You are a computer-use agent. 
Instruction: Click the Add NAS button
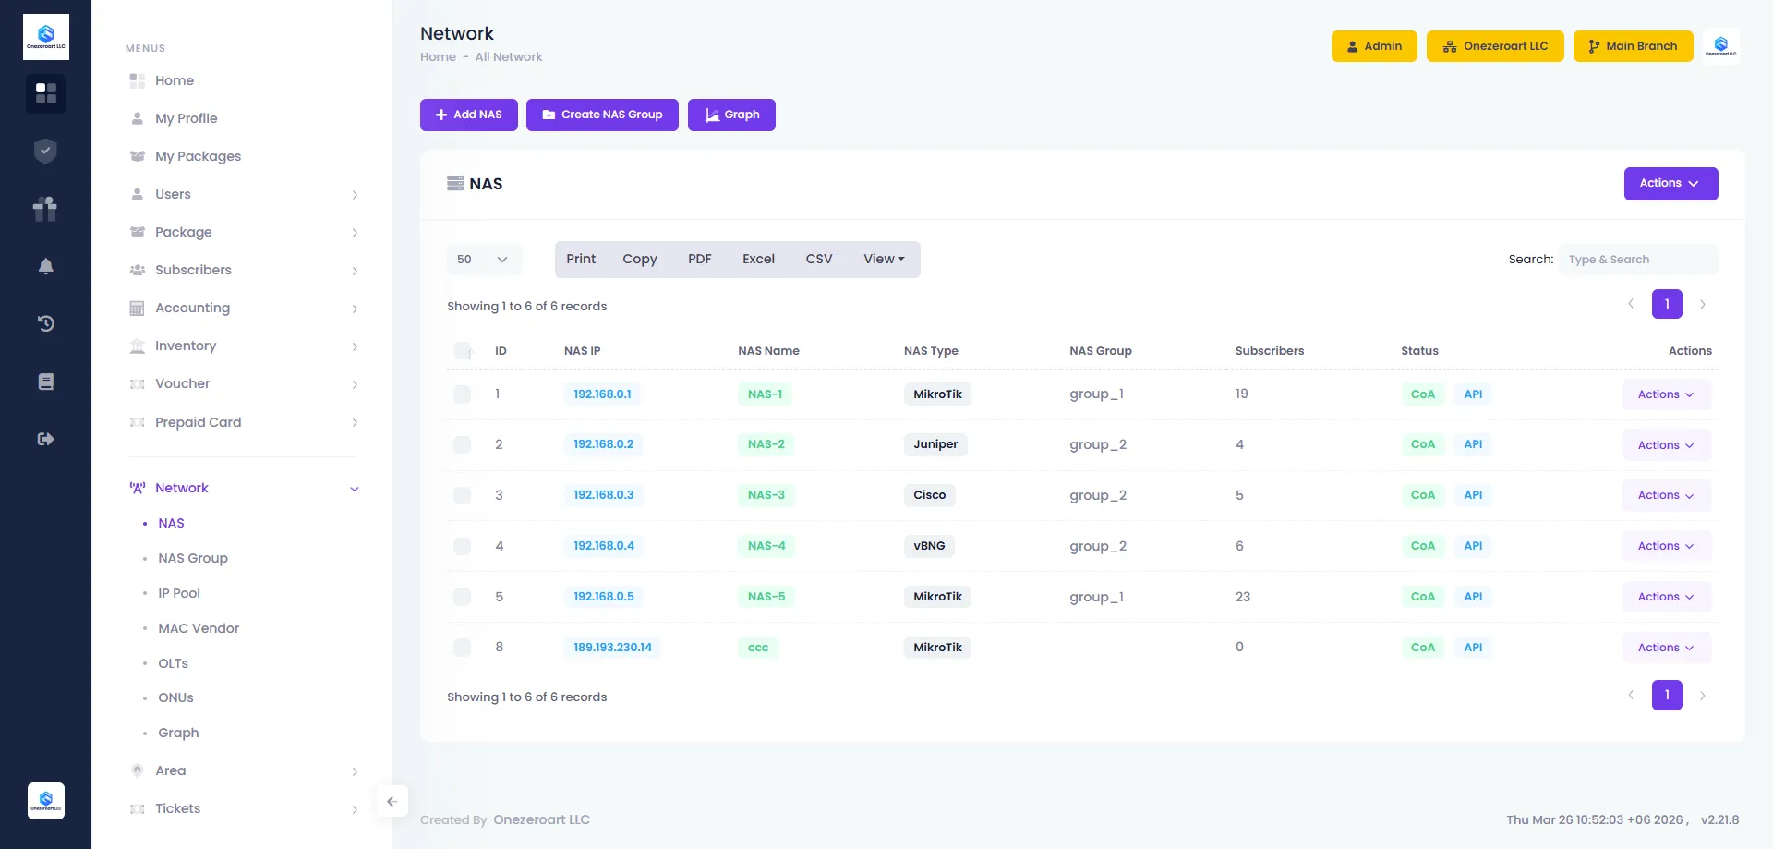468,115
